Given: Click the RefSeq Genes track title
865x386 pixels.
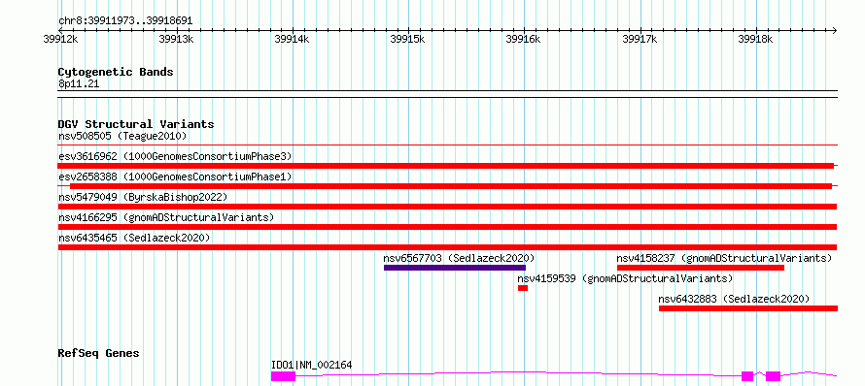Looking at the screenshot, I should (98, 353).
